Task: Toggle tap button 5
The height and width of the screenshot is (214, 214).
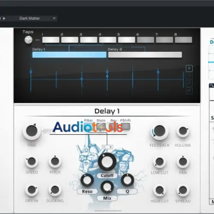Action: [x=127, y=40]
